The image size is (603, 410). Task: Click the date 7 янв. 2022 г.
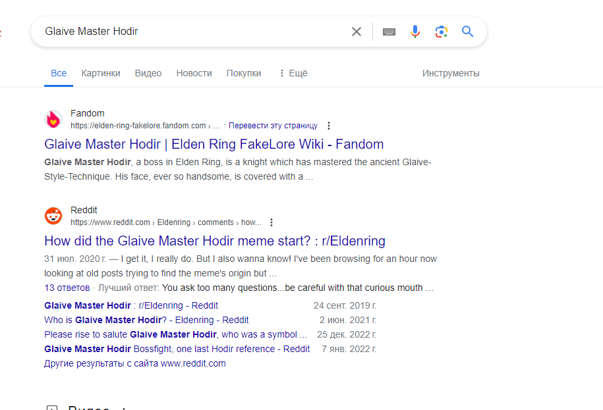349,349
